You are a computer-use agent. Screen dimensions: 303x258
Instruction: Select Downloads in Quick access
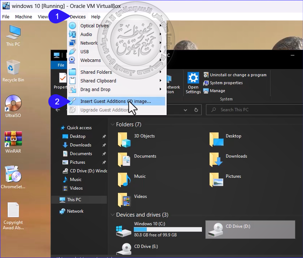(80, 145)
